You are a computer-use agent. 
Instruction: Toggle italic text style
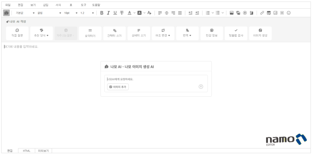pyautogui.click(x=108, y=13)
